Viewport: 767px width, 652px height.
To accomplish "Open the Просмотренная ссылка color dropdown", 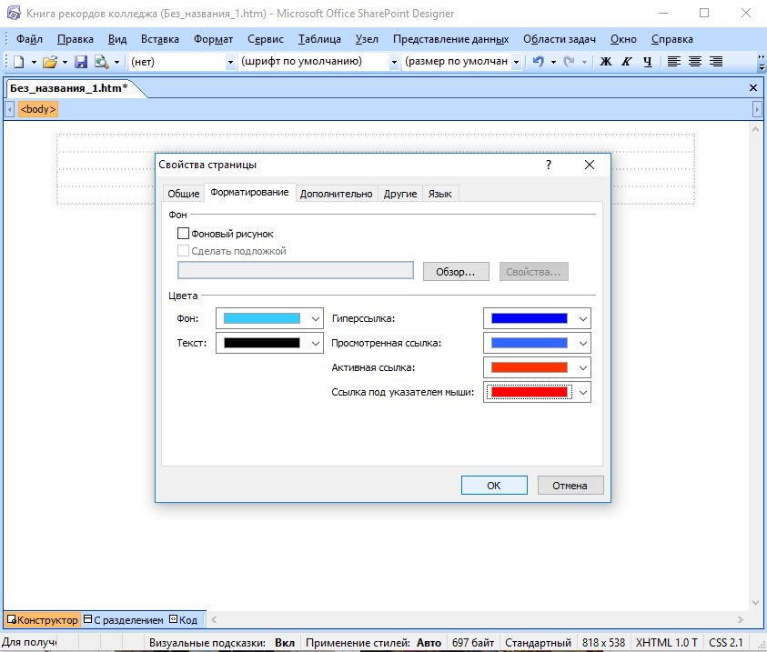I will [537, 343].
